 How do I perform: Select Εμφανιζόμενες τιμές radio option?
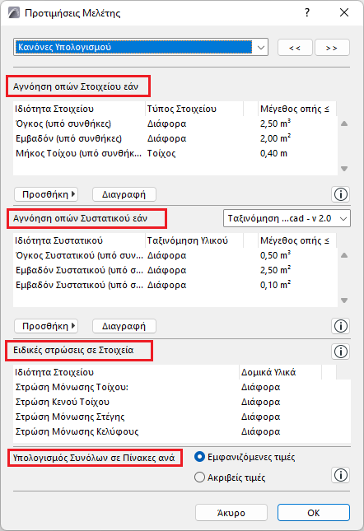coord(245,457)
